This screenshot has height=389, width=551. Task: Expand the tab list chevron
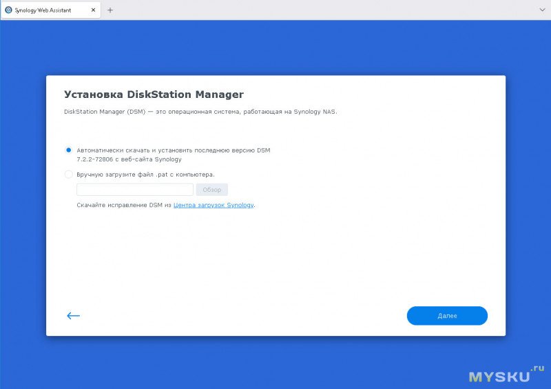542,10
